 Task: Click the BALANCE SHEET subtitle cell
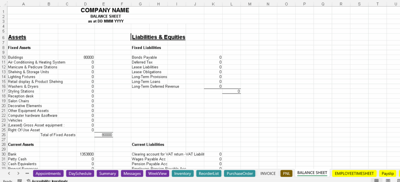coord(105,16)
